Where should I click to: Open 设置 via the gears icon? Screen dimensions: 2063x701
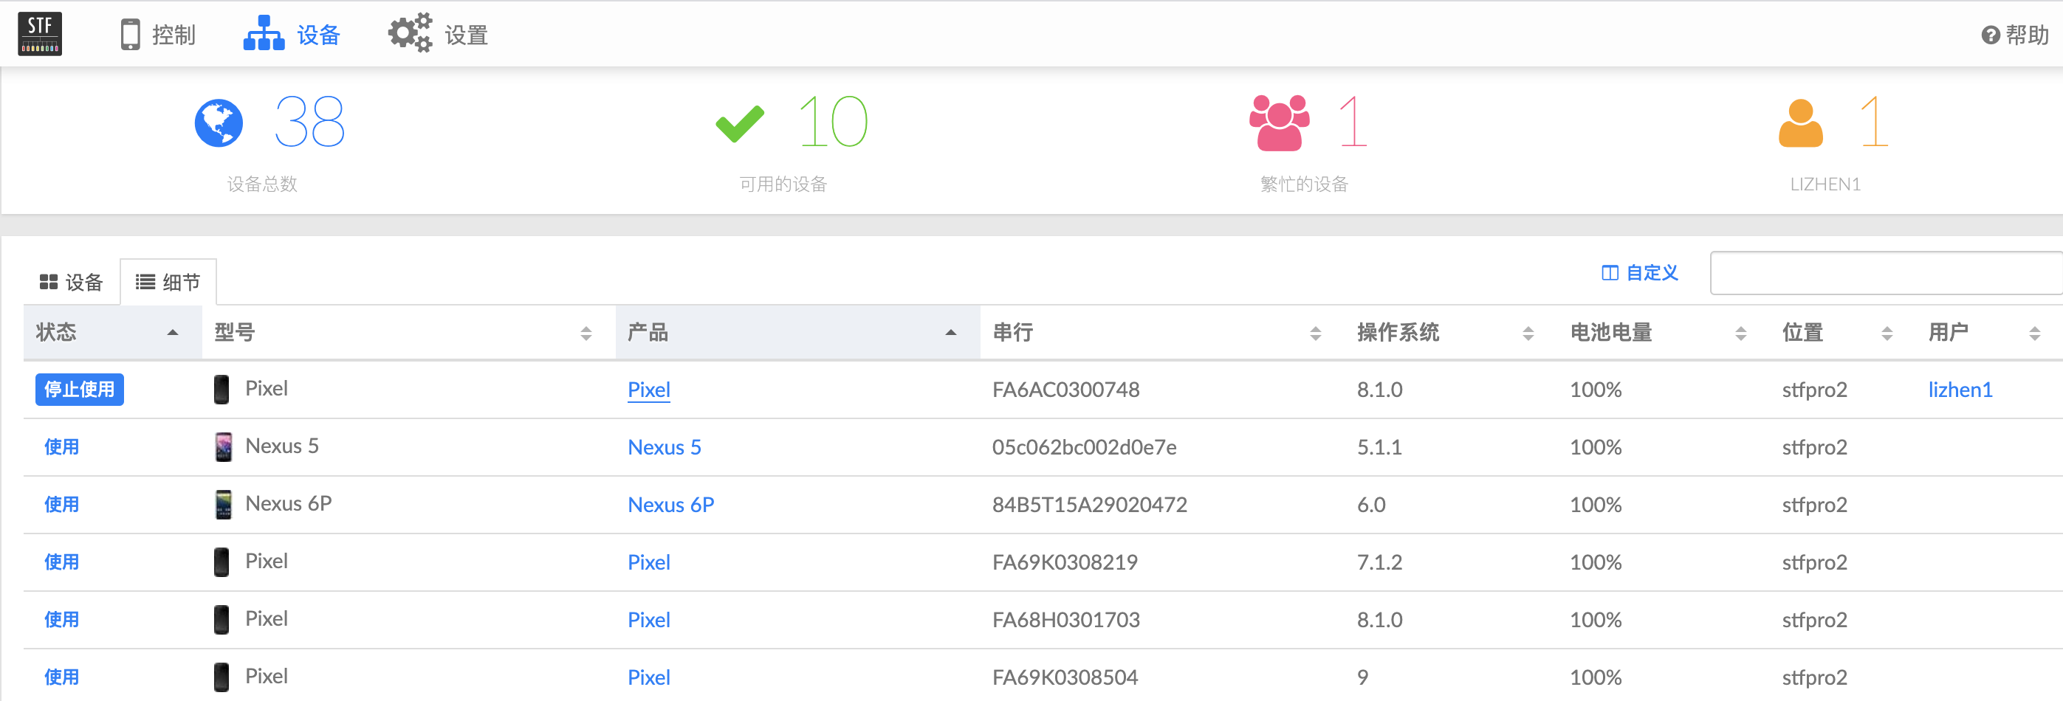[408, 32]
